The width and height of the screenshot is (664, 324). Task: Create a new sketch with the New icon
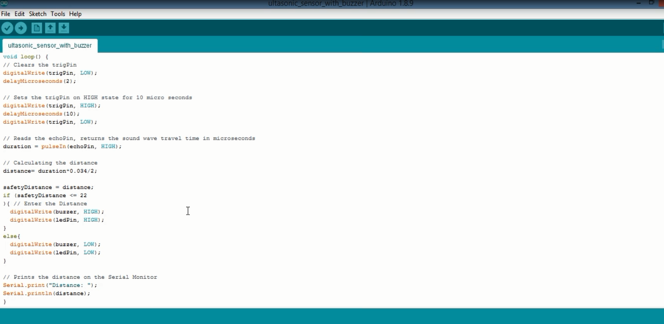37,28
